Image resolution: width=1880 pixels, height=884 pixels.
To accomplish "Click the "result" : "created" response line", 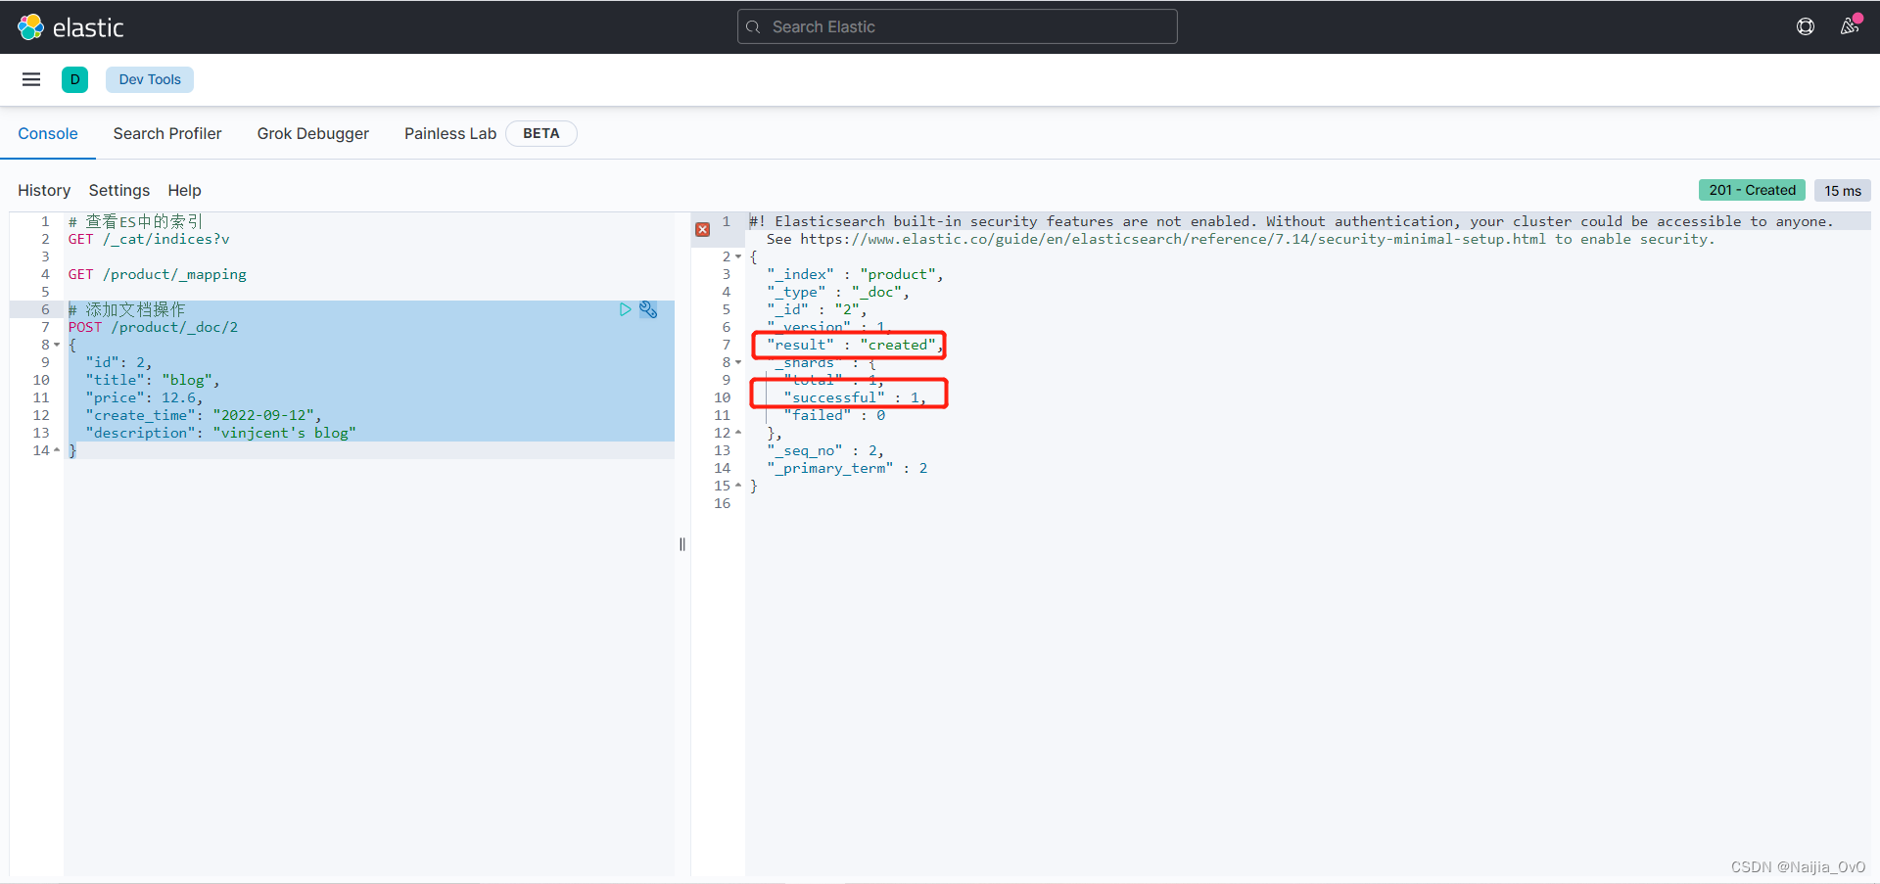I will click(x=855, y=345).
